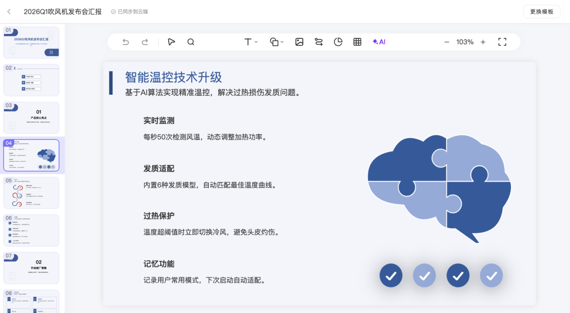
Task: Go back using the top-left arrow
Action: pos(9,12)
